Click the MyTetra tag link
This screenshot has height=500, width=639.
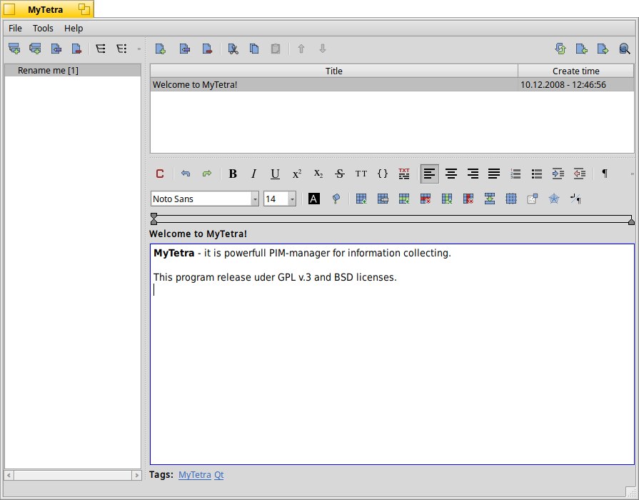point(194,474)
